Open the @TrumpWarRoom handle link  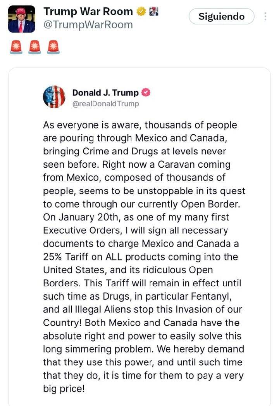point(88,25)
